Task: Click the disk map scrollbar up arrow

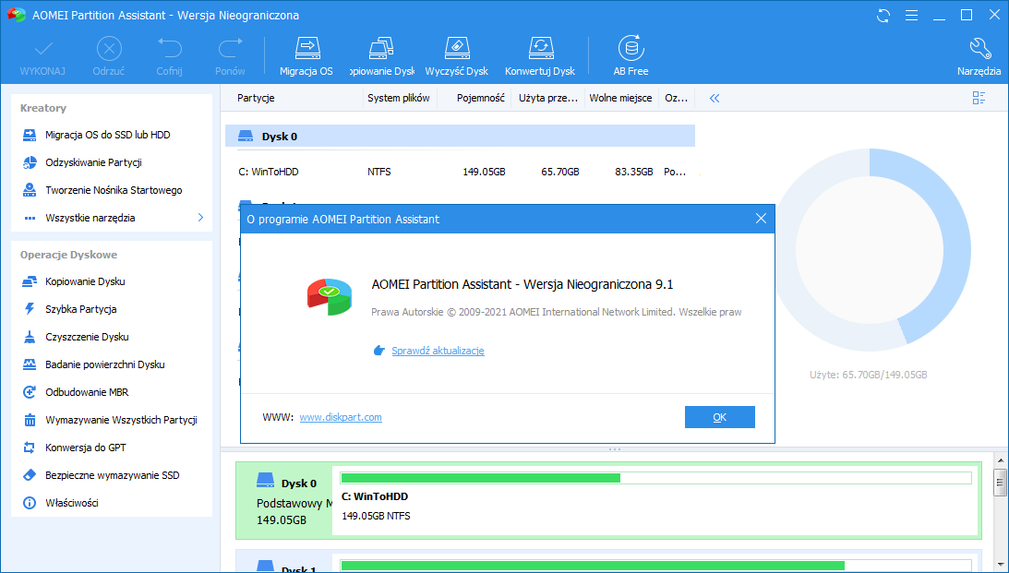Action: click(x=1000, y=460)
